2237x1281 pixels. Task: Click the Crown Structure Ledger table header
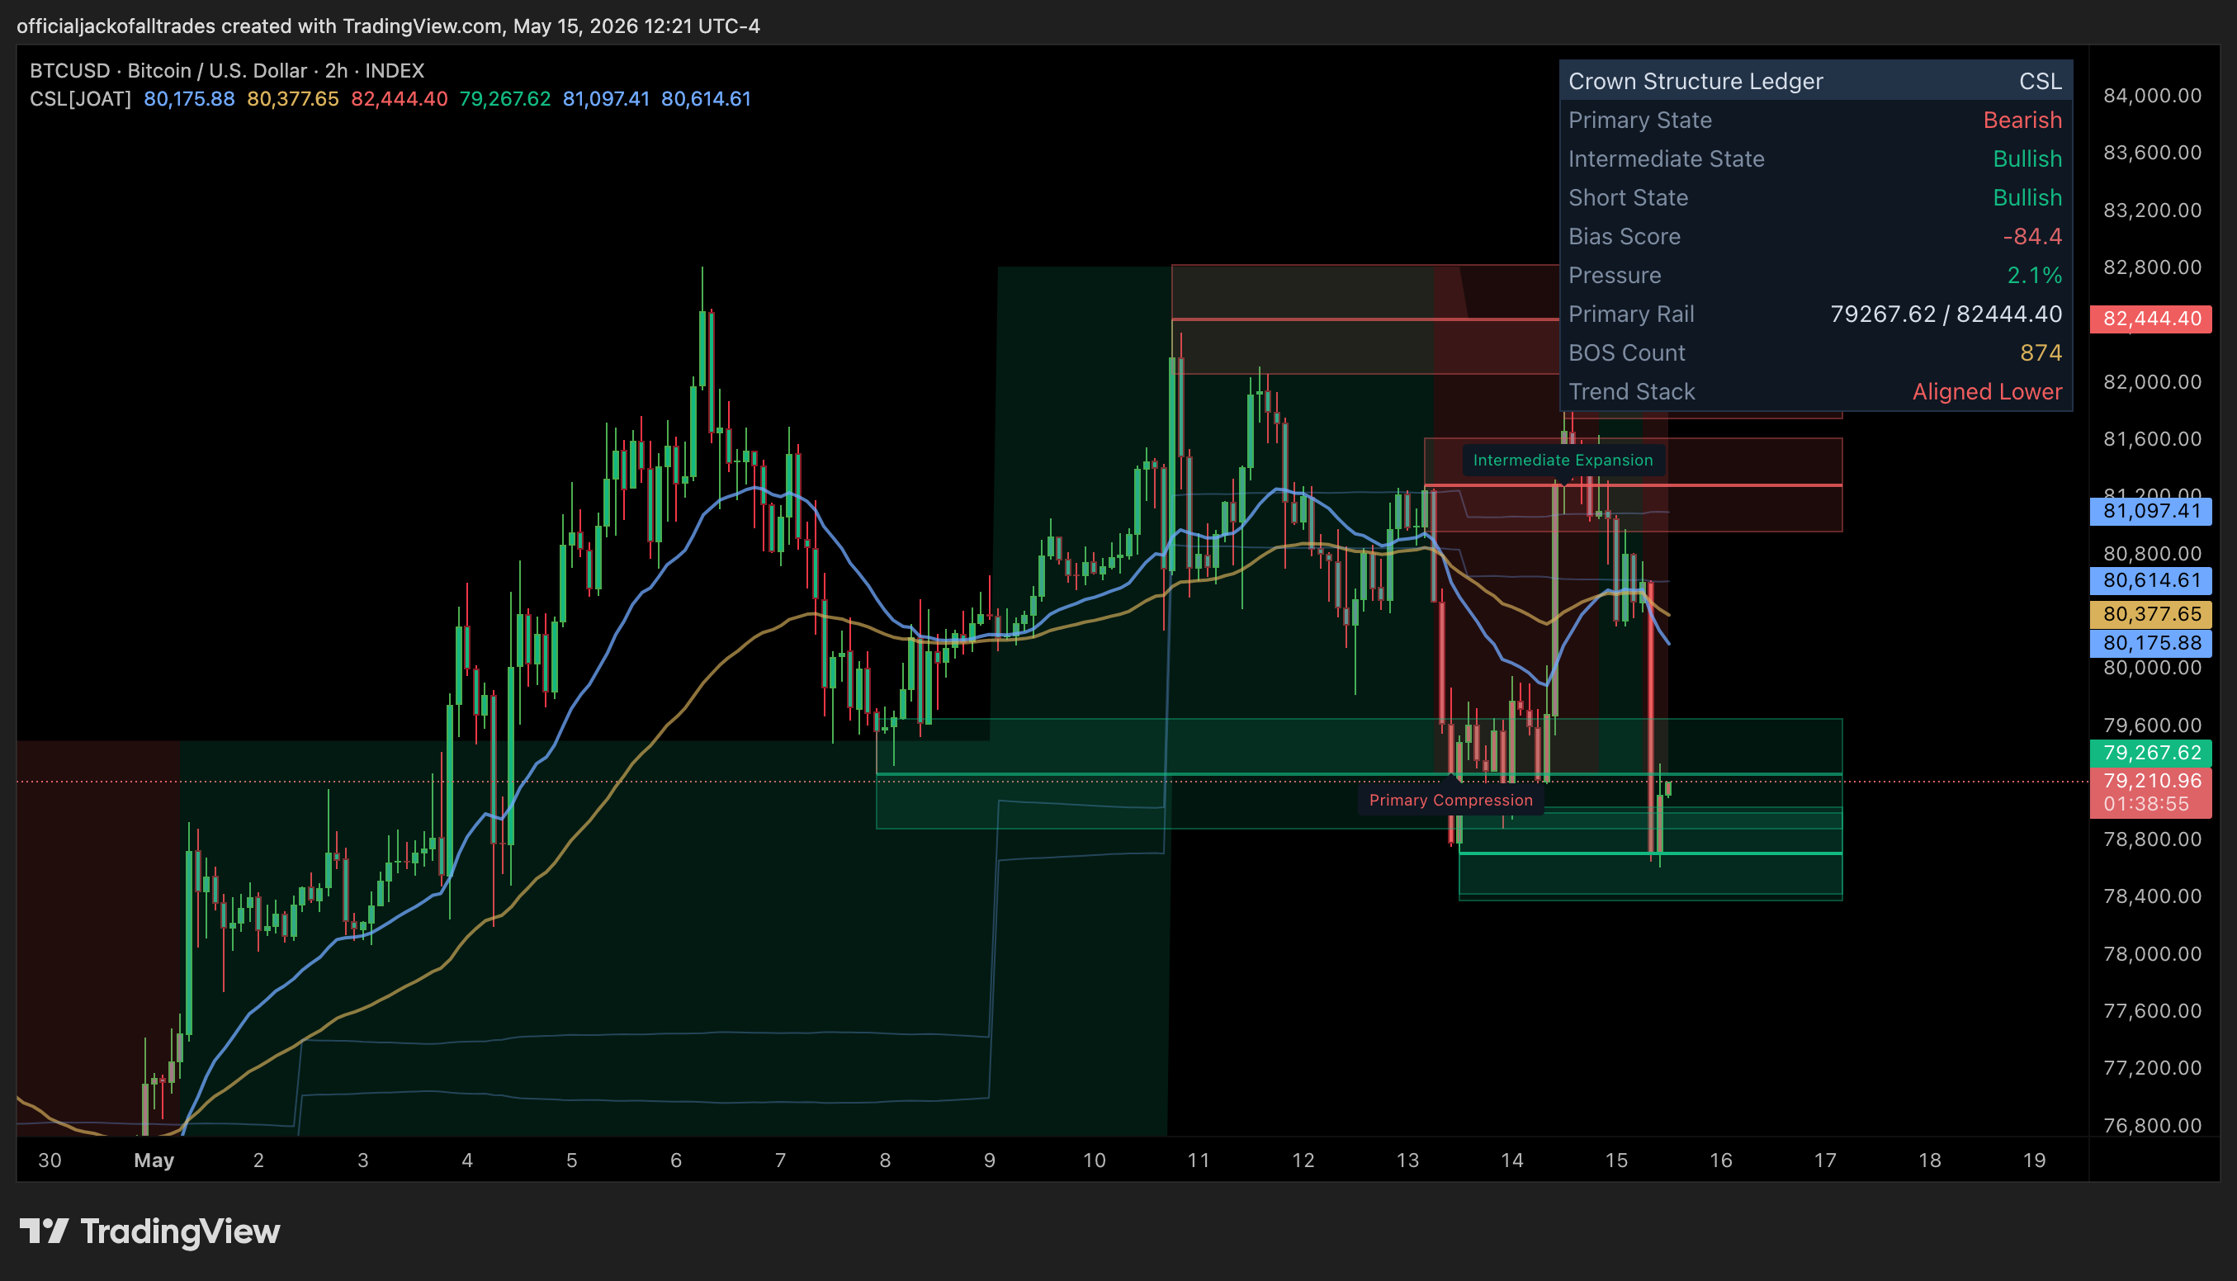pyautogui.click(x=1816, y=81)
